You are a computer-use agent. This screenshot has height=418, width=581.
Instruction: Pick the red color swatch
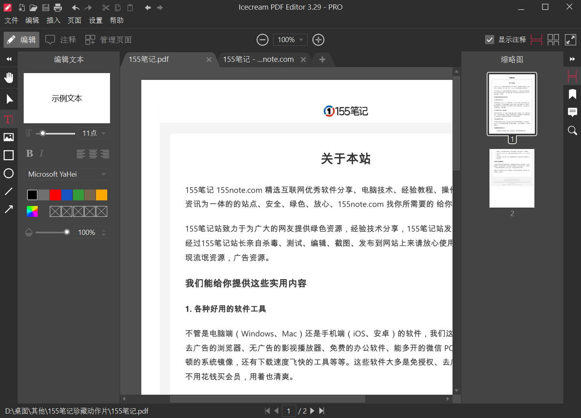(x=55, y=195)
